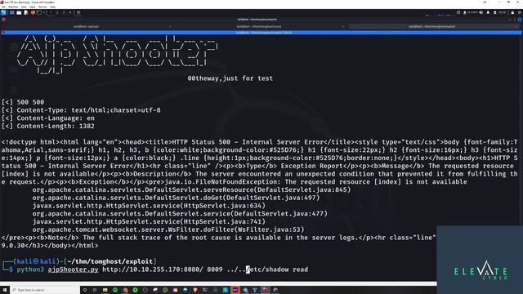Switch to workspace 1 in Kali panel

point(51,13)
